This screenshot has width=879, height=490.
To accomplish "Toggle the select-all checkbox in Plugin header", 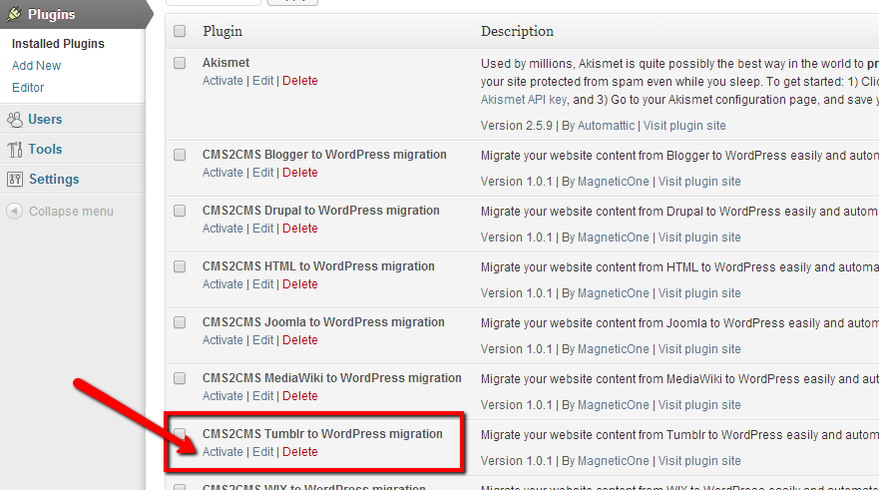I will [180, 31].
